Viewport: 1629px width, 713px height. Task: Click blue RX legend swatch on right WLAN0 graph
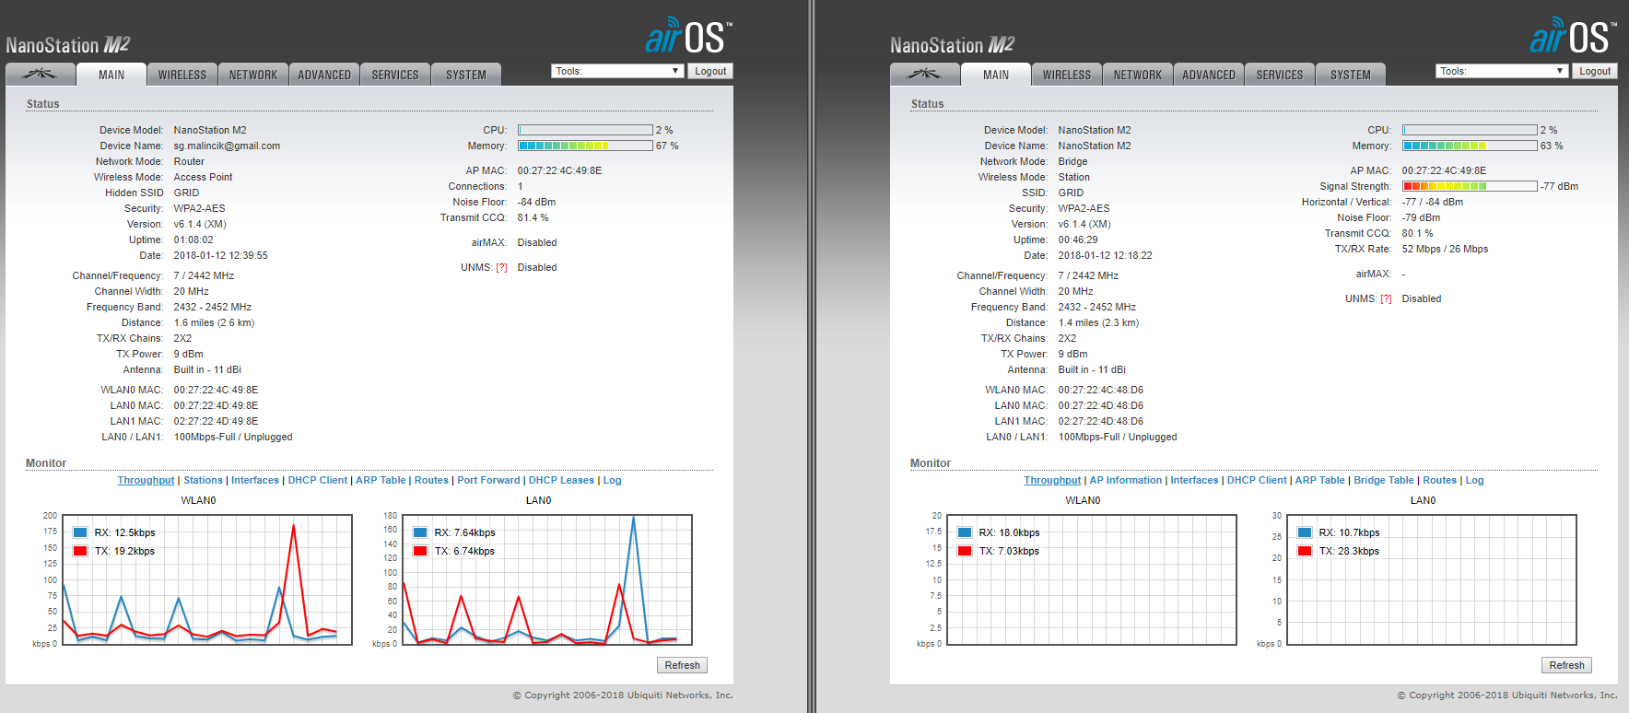coord(965,532)
